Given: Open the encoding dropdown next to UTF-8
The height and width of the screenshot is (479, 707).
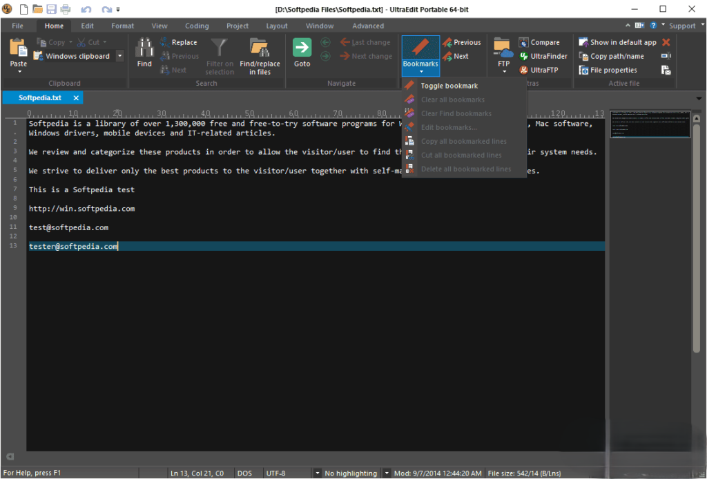Looking at the screenshot, I should (318, 473).
